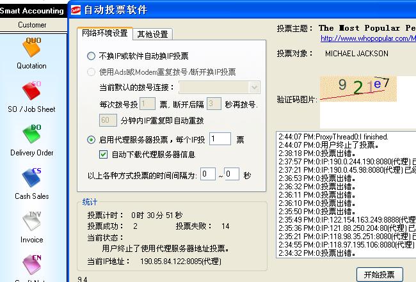Click the maximum time interval field

tap(231, 174)
